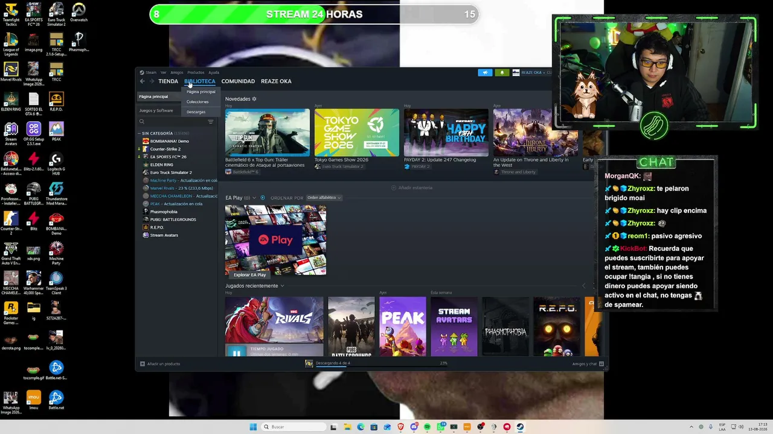Collapse the SIN CATEGORÍA group
This screenshot has height=434, width=773.
[x=140, y=133]
